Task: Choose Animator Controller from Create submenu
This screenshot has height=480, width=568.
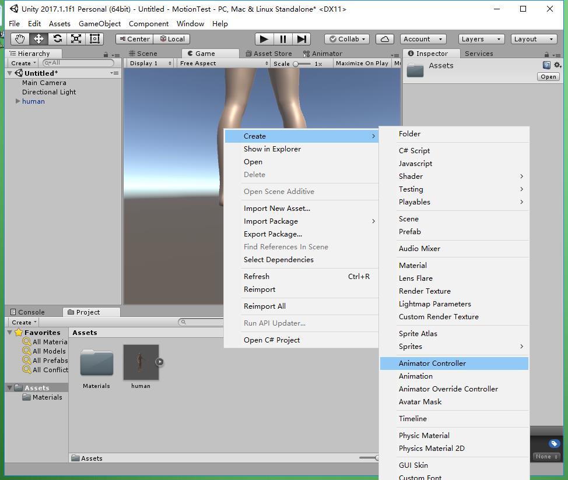Action: click(x=454, y=363)
